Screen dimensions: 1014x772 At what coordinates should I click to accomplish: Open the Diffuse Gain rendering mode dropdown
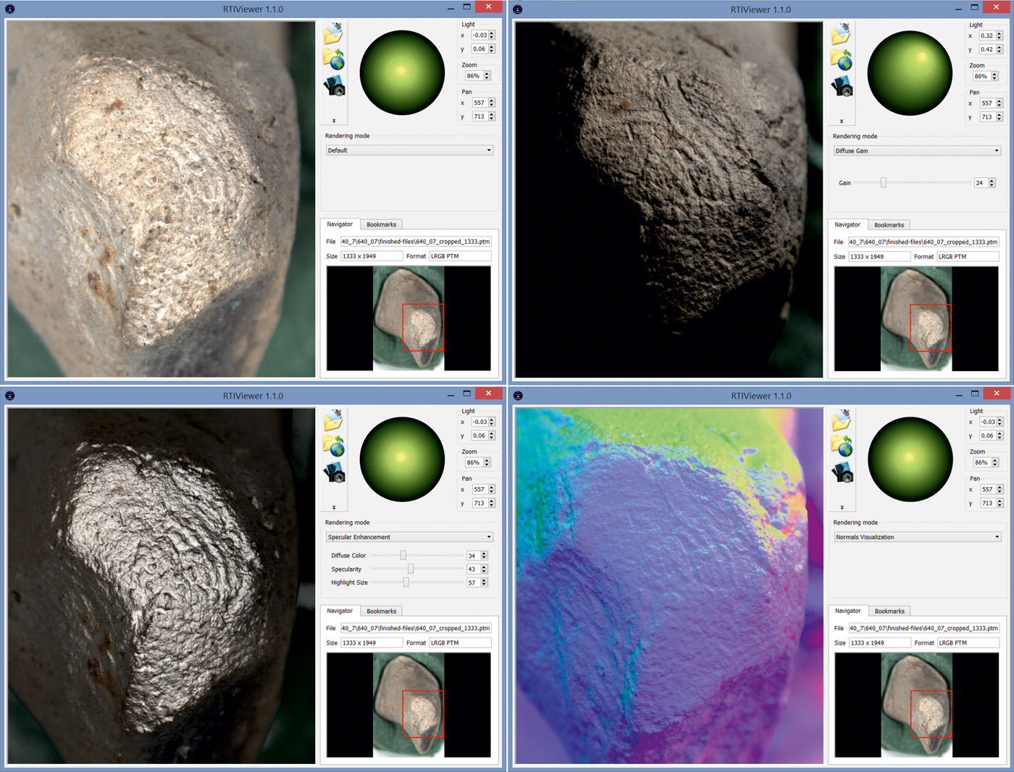[917, 151]
